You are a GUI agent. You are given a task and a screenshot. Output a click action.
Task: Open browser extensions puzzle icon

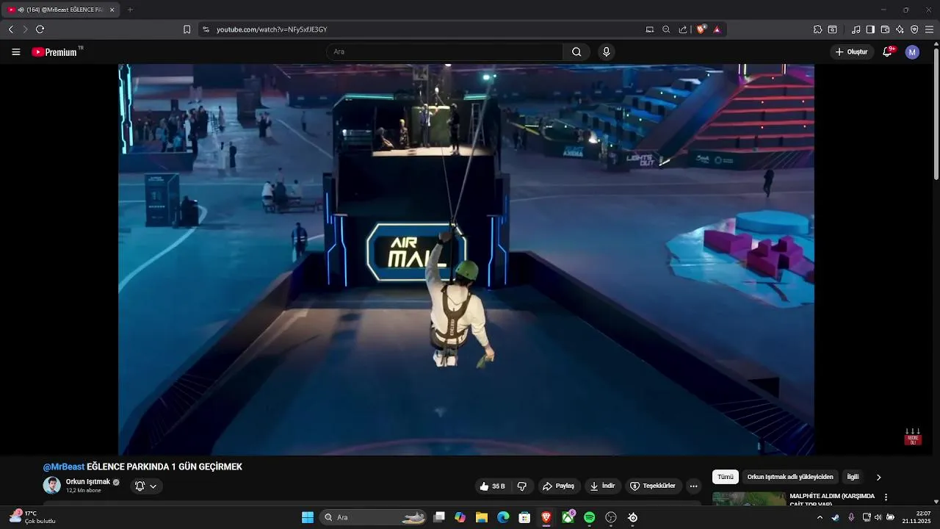pyautogui.click(x=817, y=29)
